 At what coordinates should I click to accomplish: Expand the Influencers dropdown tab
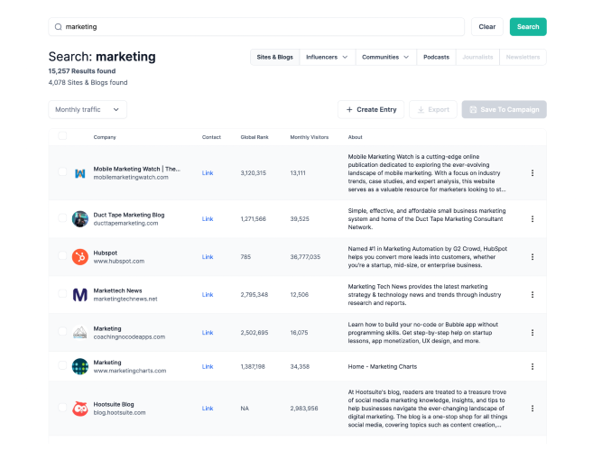tap(327, 57)
